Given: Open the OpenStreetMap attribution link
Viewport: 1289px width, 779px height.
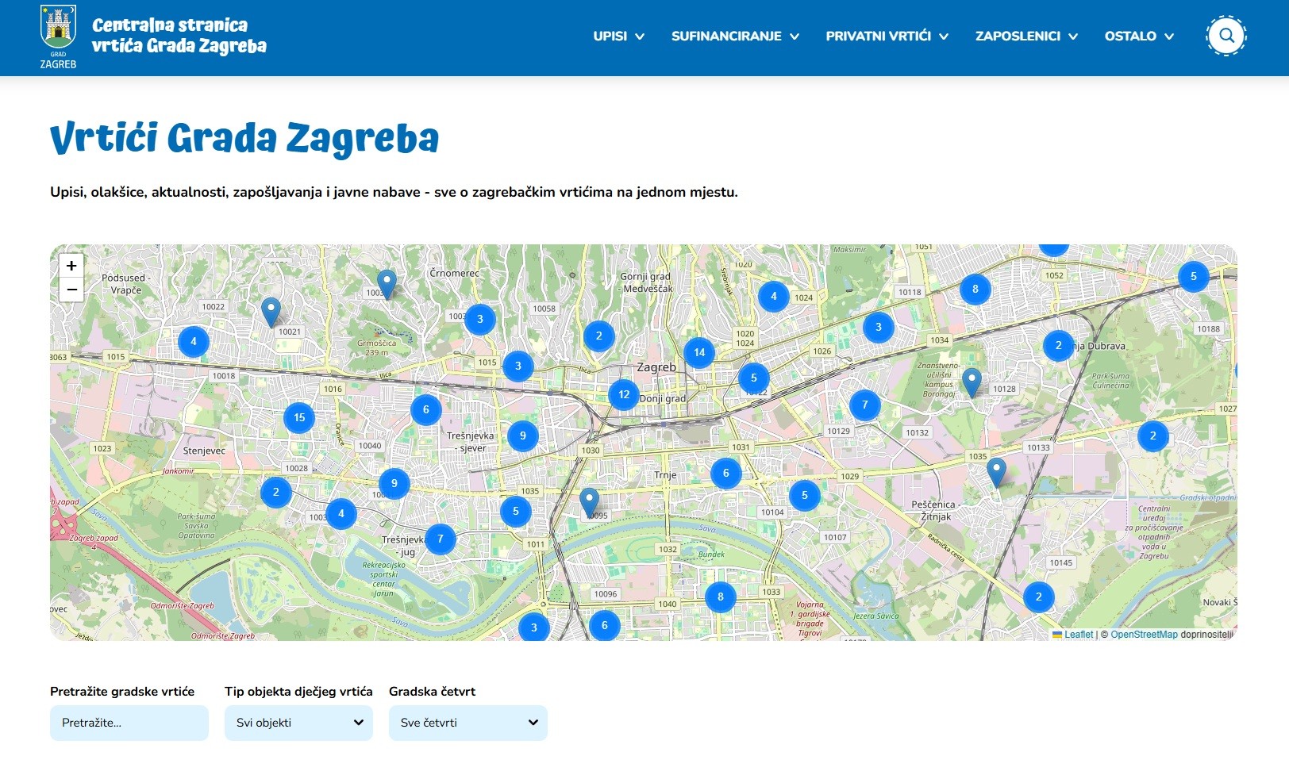Looking at the screenshot, I should click(x=1144, y=635).
